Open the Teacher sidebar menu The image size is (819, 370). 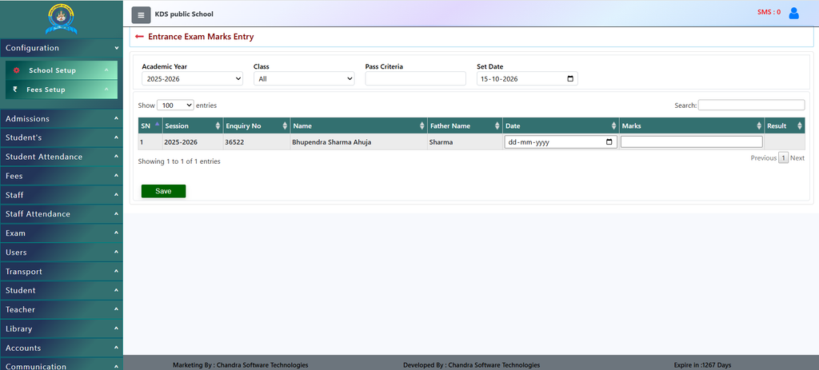pos(62,309)
